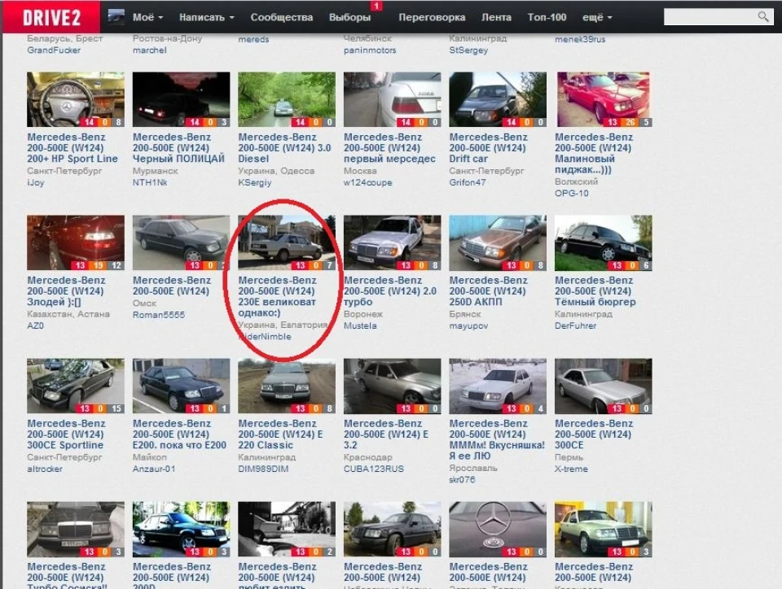Visit user AZ0 profile
This screenshot has width=782, height=589.
(35, 325)
